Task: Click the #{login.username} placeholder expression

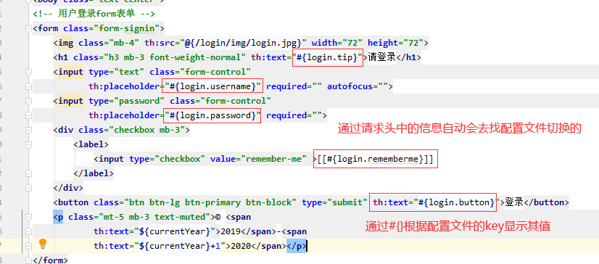Action: (212, 86)
